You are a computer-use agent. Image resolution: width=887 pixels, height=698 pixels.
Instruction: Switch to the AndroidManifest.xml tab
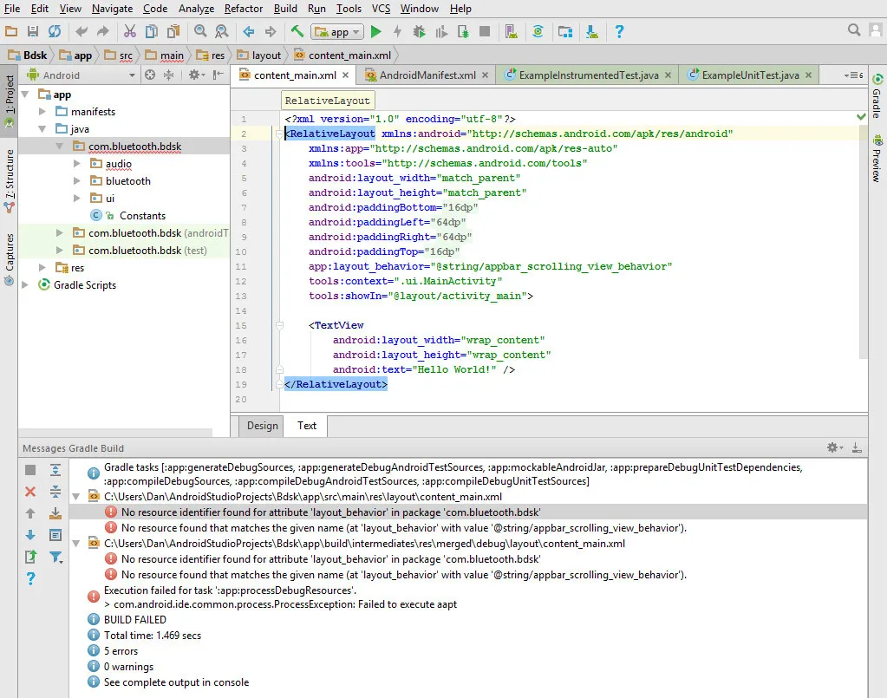427,75
